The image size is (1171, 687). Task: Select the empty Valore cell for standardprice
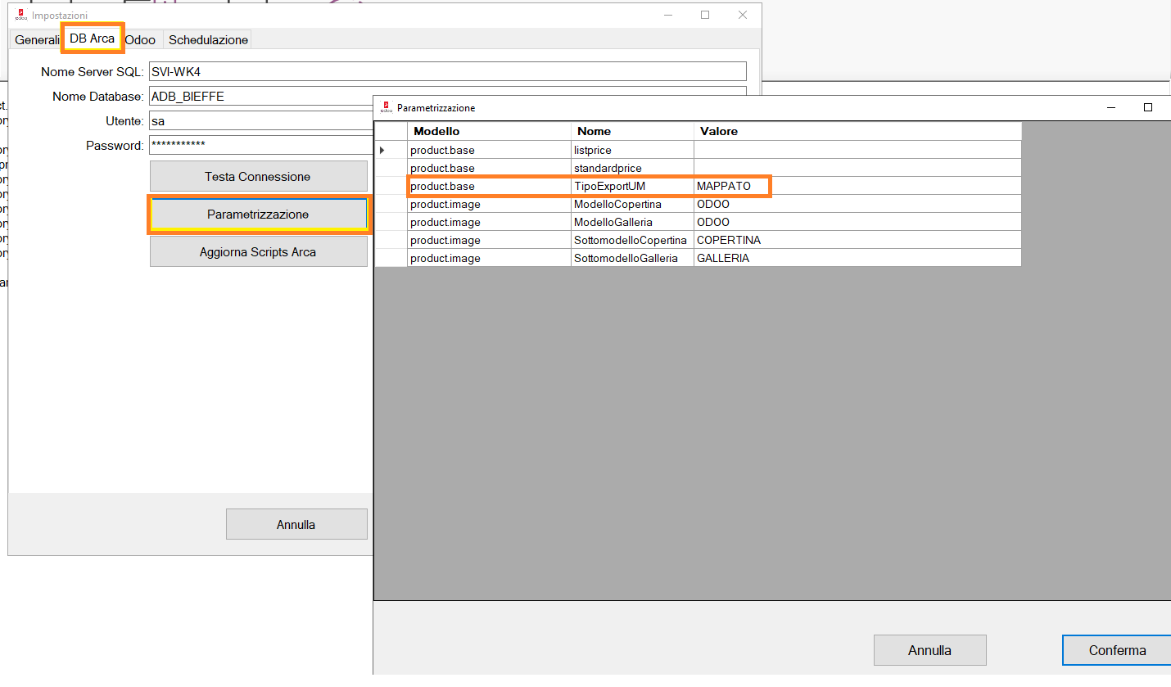click(857, 169)
